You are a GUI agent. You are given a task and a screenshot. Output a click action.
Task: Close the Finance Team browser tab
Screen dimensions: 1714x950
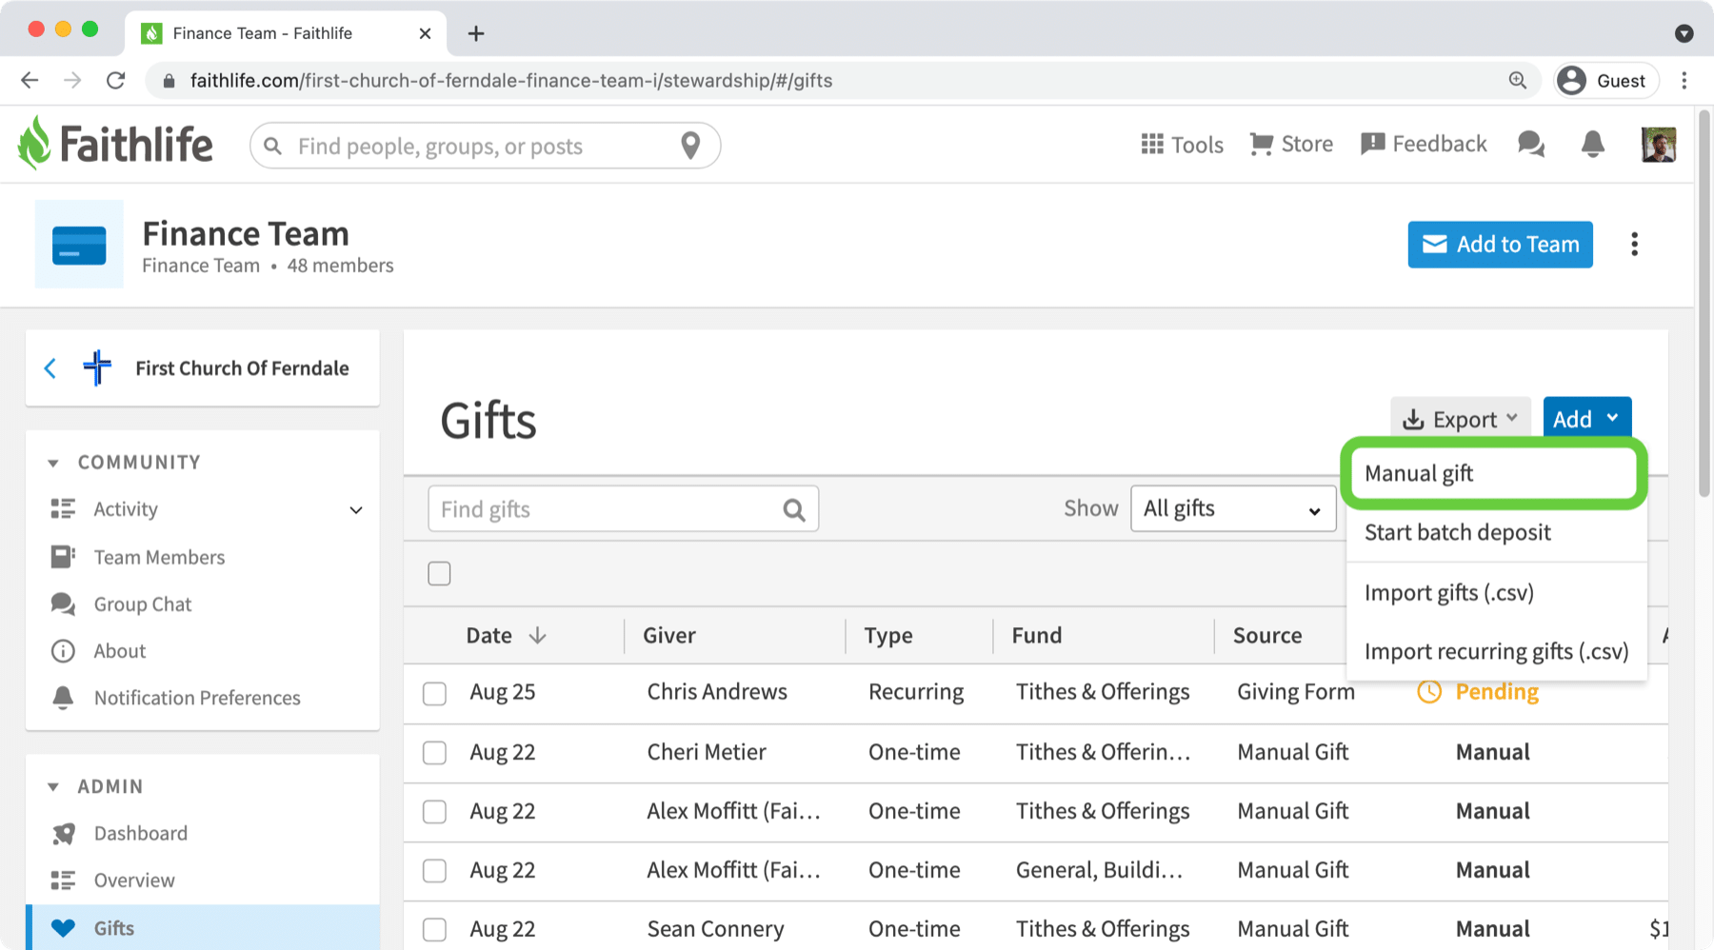(x=425, y=33)
